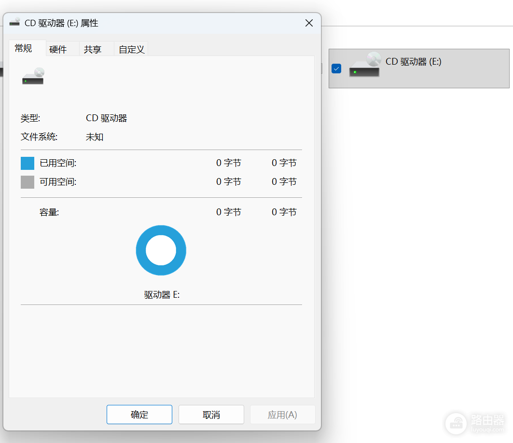Select the CD 驱动器 (E:) label in Explorer
This screenshot has height=443, width=513.
413,61
